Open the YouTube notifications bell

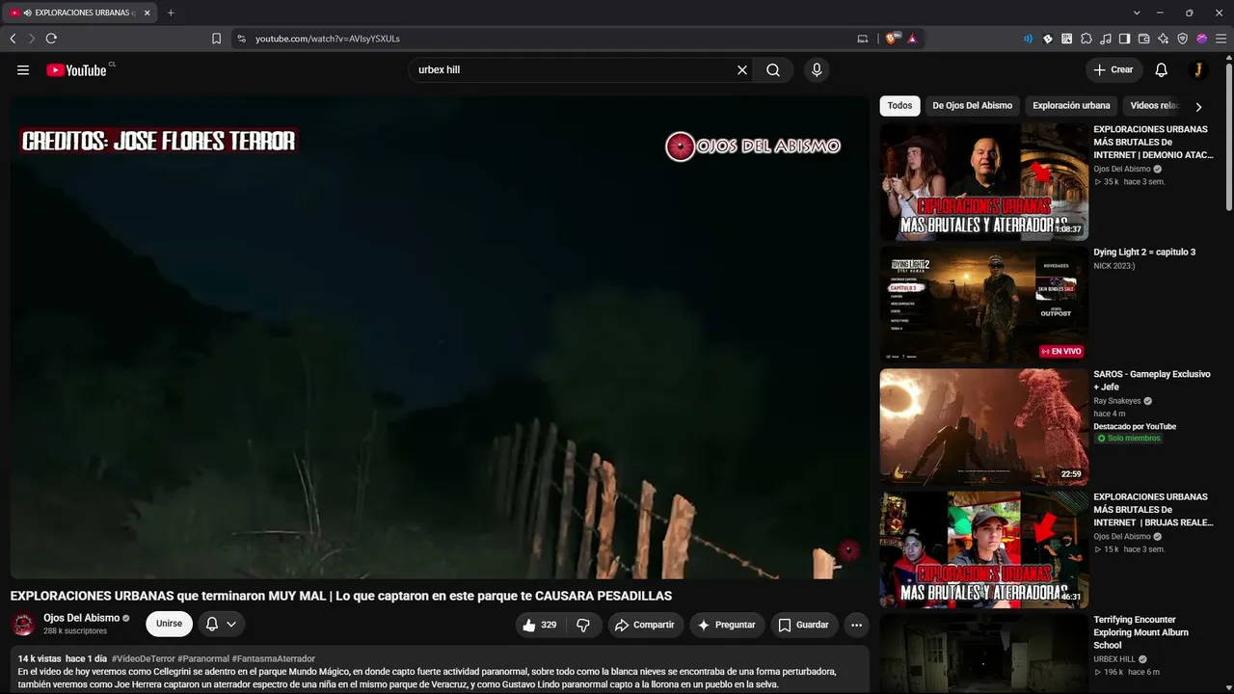[x=1162, y=70]
